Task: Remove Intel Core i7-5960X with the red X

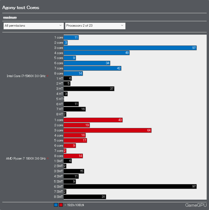Action: tap(48, 76)
